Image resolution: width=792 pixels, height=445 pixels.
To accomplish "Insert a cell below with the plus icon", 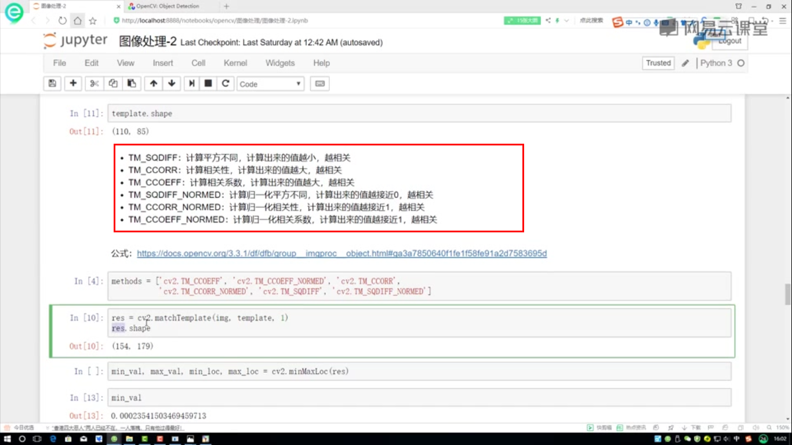I will [x=73, y=83].
